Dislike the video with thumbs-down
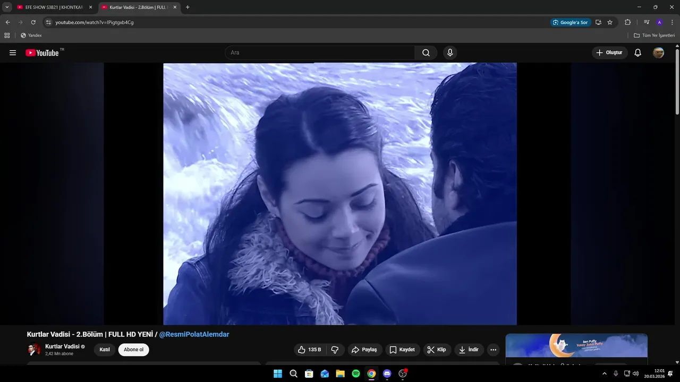Image resolution: width=680 pixels, height=382 pixels. [335, 350]
